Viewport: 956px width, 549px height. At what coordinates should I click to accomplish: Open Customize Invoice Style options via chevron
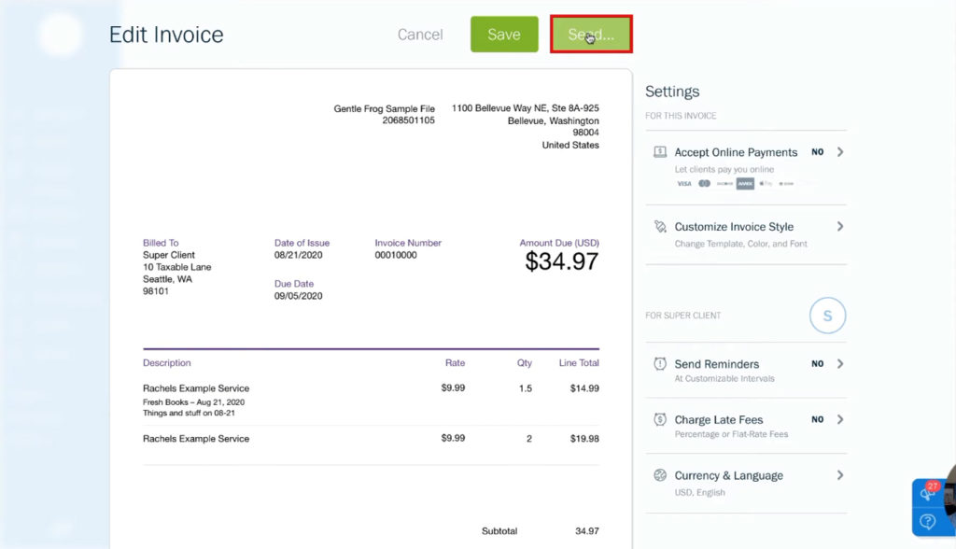[840, 226]
